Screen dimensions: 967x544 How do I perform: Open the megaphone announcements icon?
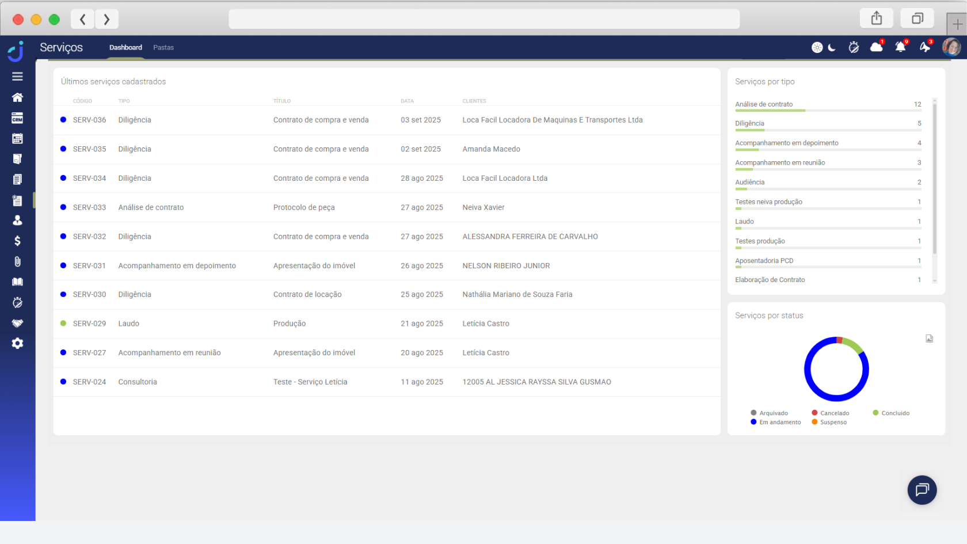pyautogui.click(x=924, y=47)
